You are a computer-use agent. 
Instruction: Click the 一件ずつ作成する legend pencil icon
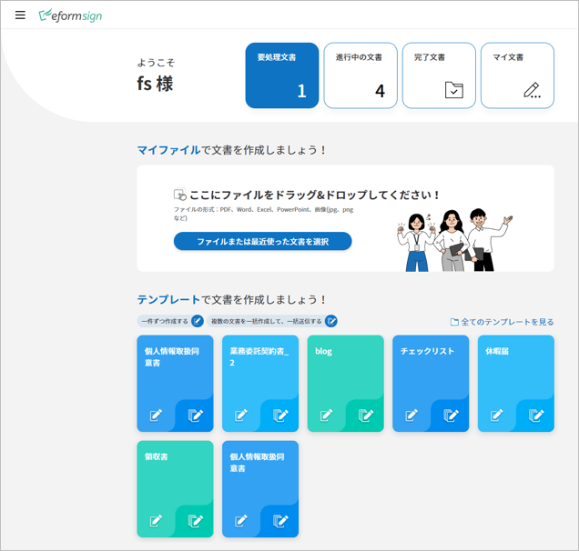[198, 321]
